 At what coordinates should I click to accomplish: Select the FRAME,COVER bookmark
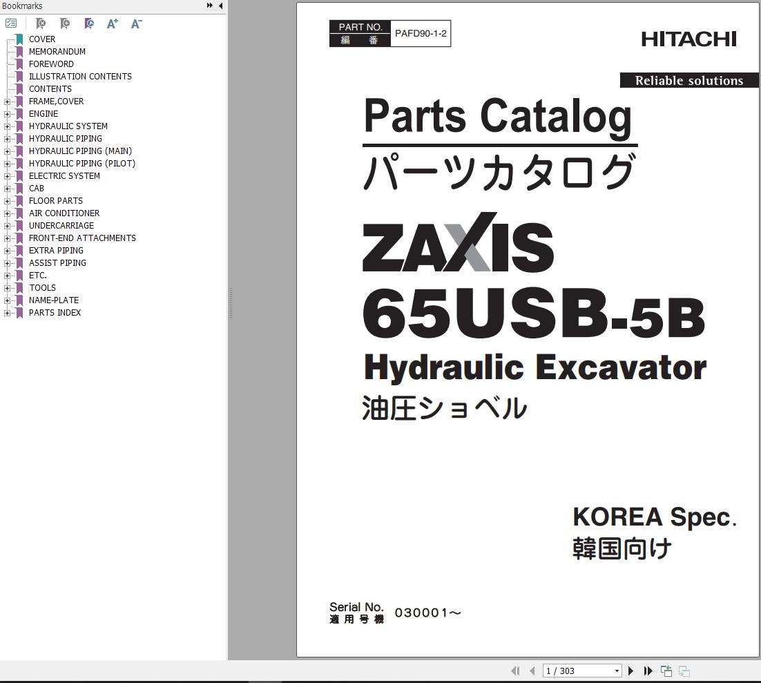point(56,102)
